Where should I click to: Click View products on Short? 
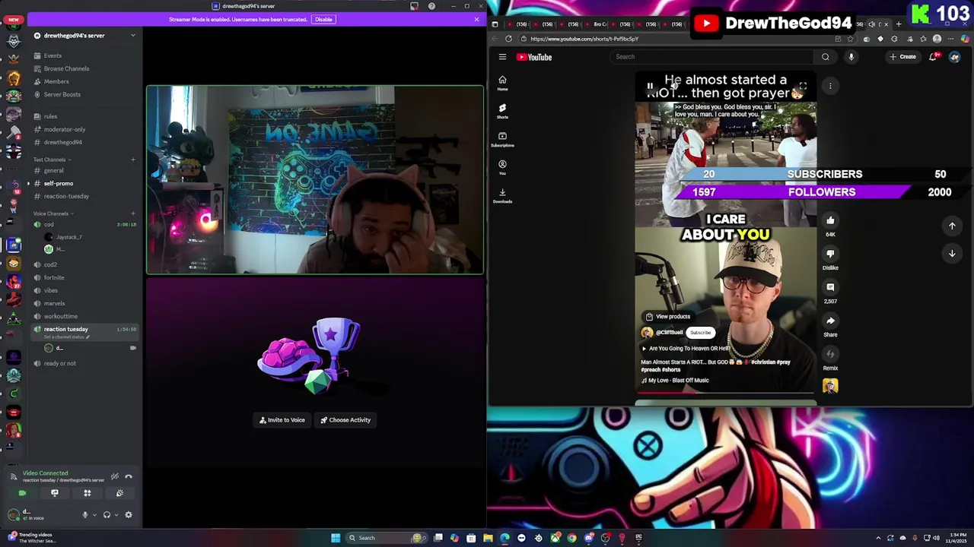(x=668, y=317)
